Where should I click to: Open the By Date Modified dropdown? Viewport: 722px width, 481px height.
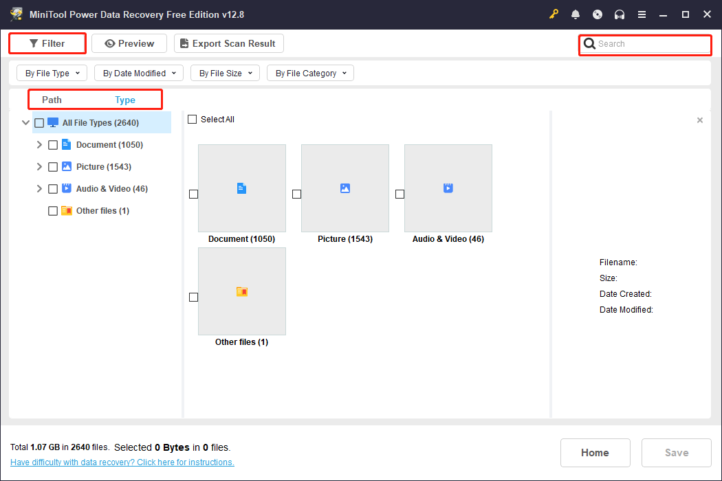coord(138,72)
